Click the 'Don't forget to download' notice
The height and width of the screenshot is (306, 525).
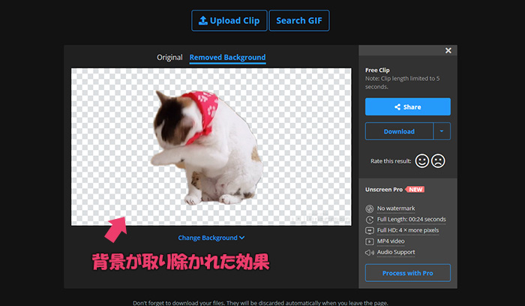click(x=260, y=303)
